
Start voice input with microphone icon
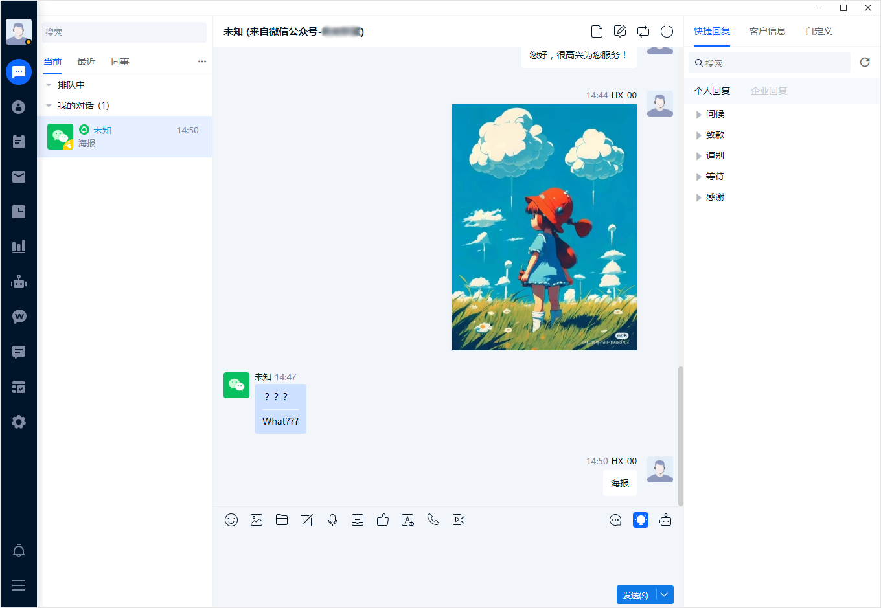(332, 520)
